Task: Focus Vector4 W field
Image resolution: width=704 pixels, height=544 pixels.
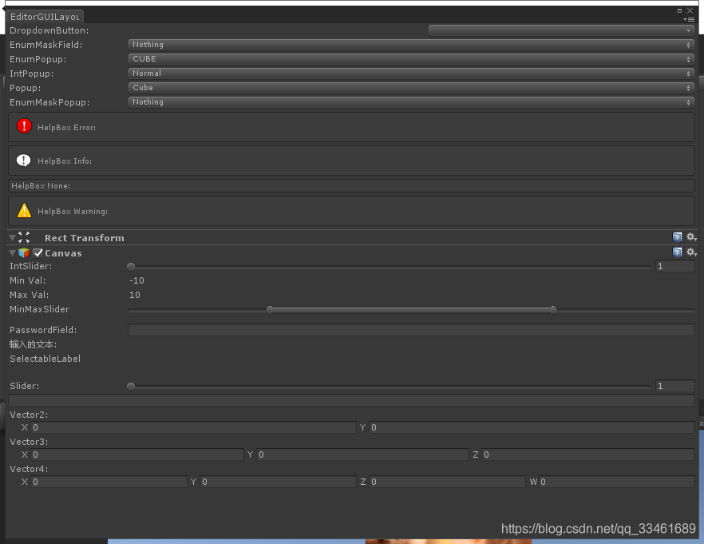Action: (x=616, y=482)
